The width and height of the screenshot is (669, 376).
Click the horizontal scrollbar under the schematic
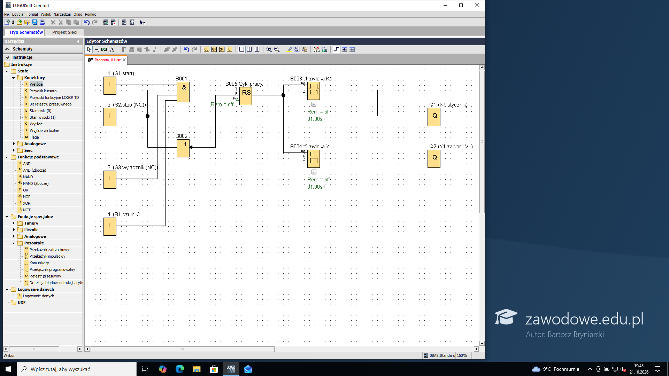(182, 349)
